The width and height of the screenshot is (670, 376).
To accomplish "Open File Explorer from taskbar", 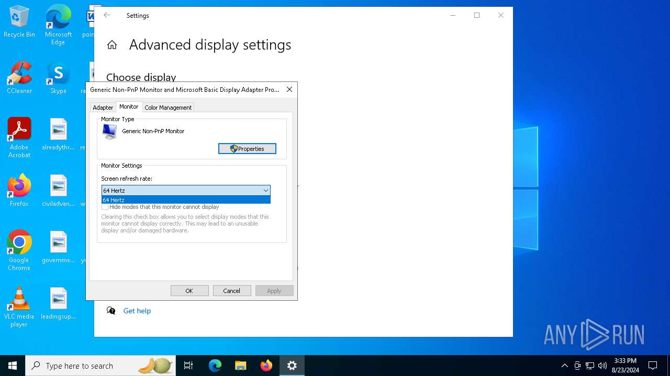I will (x=241, y=366).
